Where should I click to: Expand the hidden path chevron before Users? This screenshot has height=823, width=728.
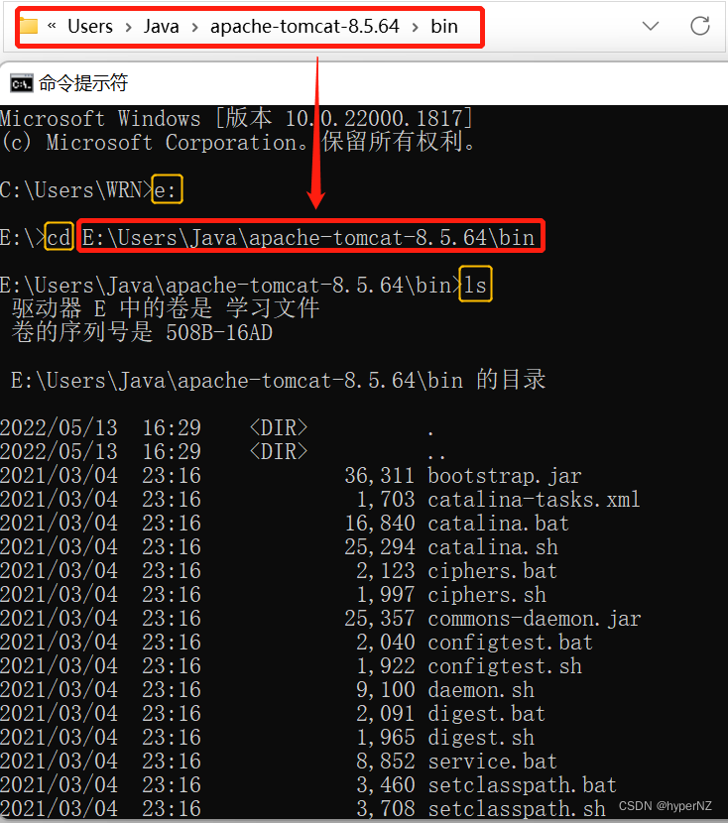52,25
